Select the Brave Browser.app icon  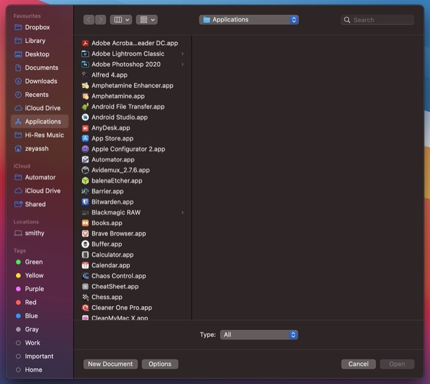[x=85, y=234]
